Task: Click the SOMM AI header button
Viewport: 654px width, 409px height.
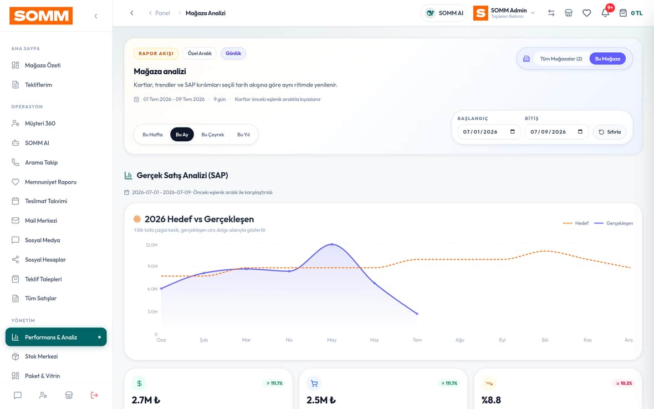Action: coord(444,13)
